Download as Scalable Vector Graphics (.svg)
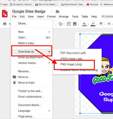Viewport: 113px width, 119px height. pyautogui.click(x=77, y=70)
